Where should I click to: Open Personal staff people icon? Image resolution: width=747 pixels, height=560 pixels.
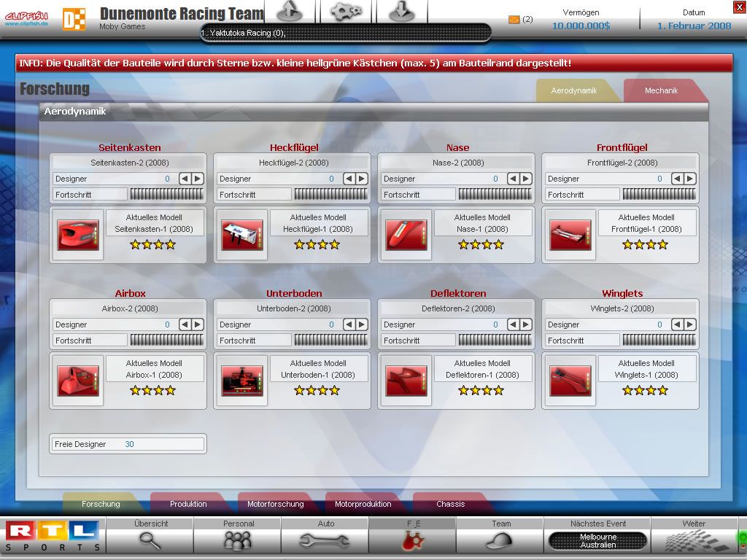click(x=238, y=540)
